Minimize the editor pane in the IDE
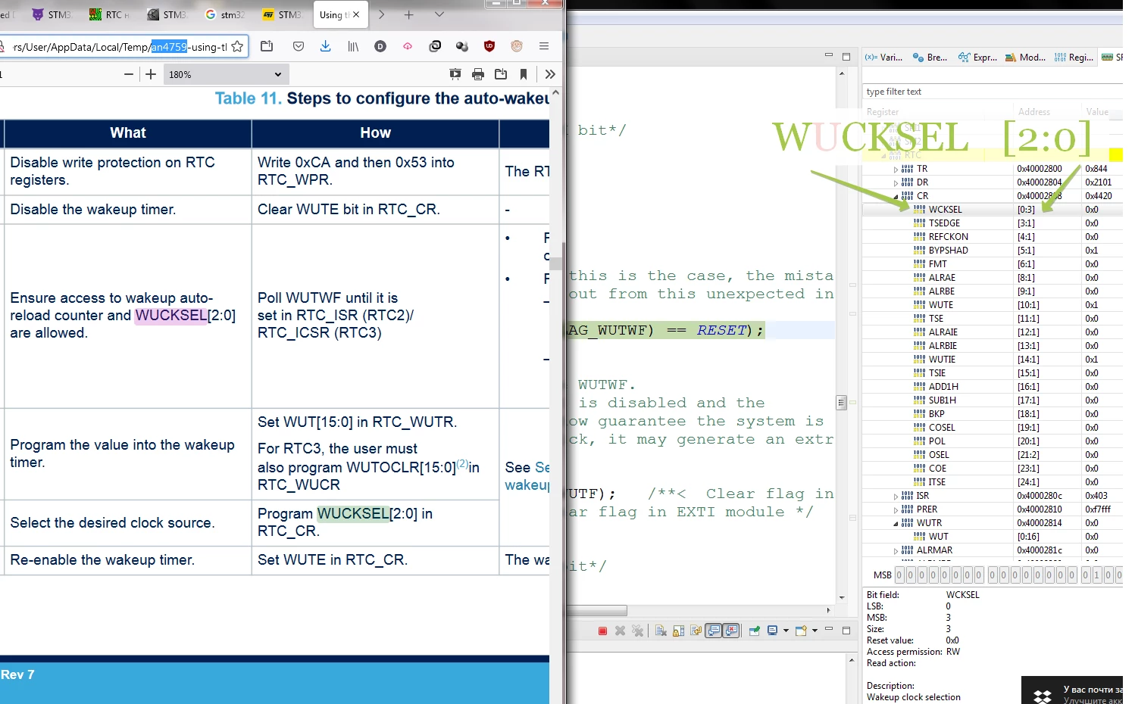Screen dimensions: 1135x704 point(829,56)
